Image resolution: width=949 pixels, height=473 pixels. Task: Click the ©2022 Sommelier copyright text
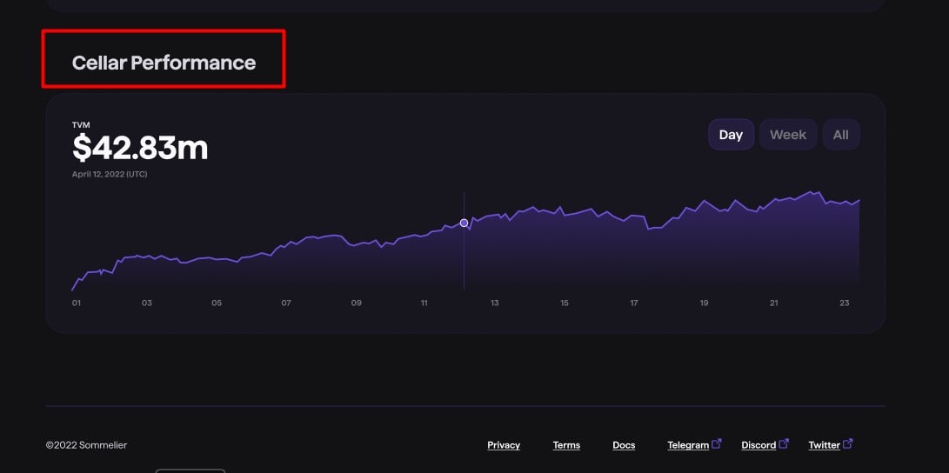86,445
